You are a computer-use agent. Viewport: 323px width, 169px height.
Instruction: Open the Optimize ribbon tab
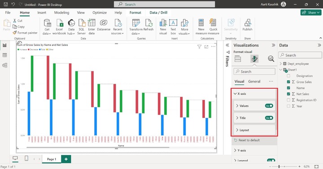pyautogui.click(x=100, y=13)
